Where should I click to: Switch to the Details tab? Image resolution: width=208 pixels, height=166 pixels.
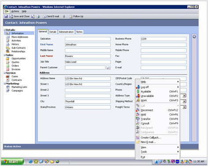(53, 32)
